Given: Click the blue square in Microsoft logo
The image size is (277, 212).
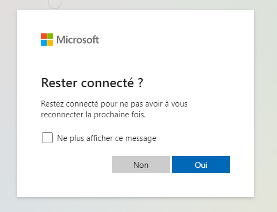Looking at the screenshot, I should pyautogui.click(x=44, y=43).
